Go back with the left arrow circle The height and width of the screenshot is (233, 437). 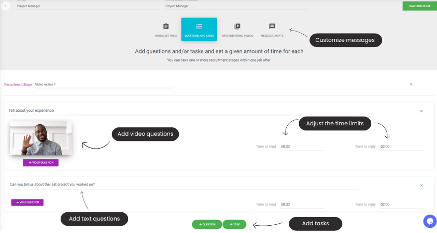click(x=6, y=6)
